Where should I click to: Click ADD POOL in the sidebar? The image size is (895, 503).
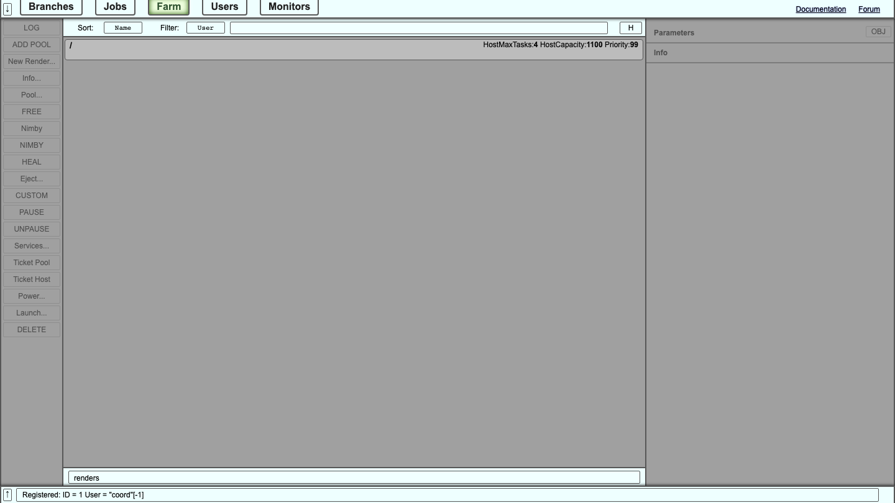(x=32, y=45)
